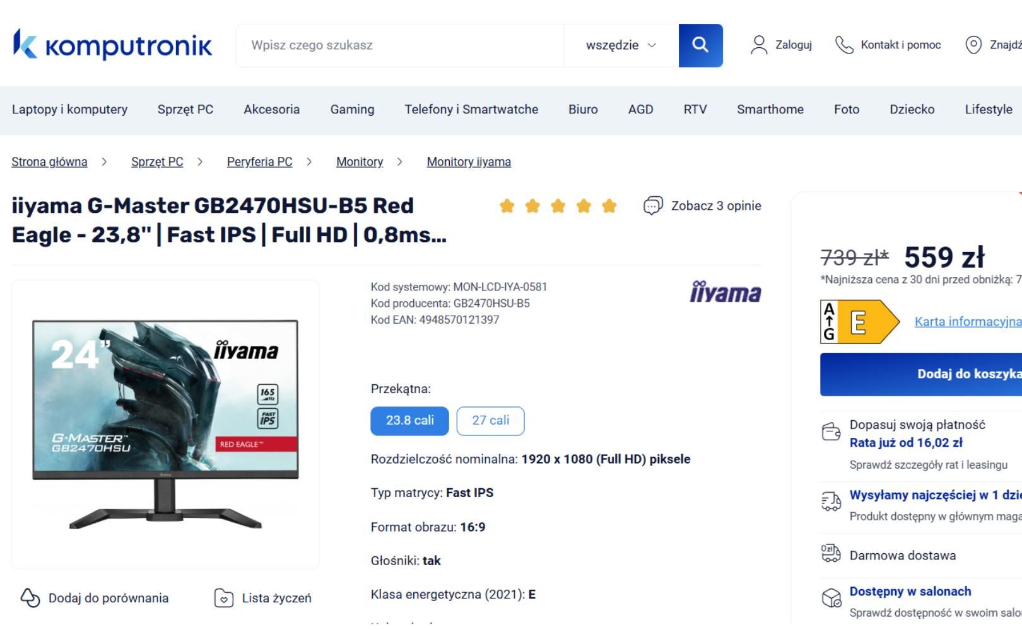Click the Zaloguj user icon

pos(759,45)
